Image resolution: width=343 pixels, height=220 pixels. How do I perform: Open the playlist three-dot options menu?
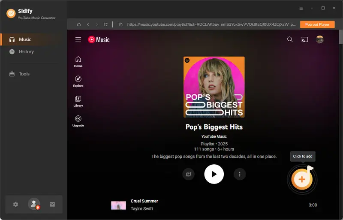point(240,174)
